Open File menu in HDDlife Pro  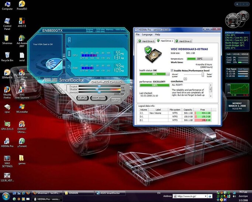click(x=138, y=34)
